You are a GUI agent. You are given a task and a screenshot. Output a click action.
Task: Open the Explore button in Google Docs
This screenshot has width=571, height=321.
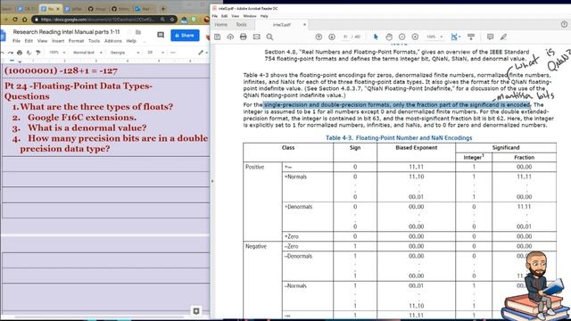pyautogui.click(x=196, y=311)
